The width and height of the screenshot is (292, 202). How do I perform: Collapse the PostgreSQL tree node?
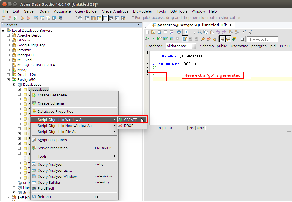pos(8,80)
